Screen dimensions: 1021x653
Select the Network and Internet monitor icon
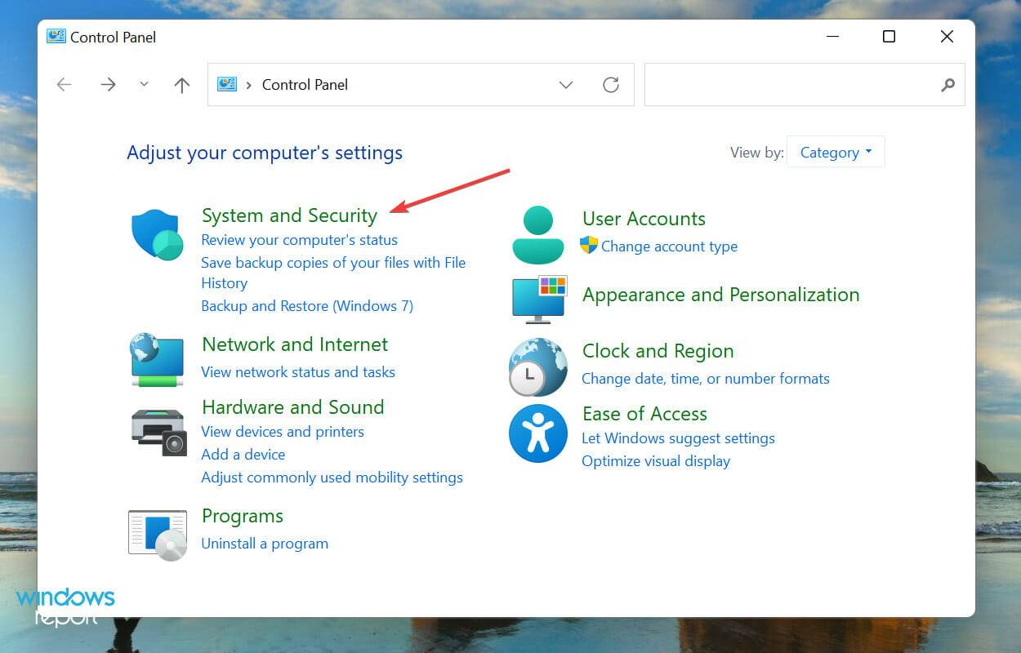click(x=157, y=360)
